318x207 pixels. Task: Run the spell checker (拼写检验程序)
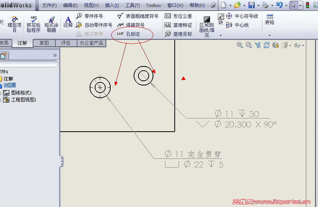(x=33, y=24)
